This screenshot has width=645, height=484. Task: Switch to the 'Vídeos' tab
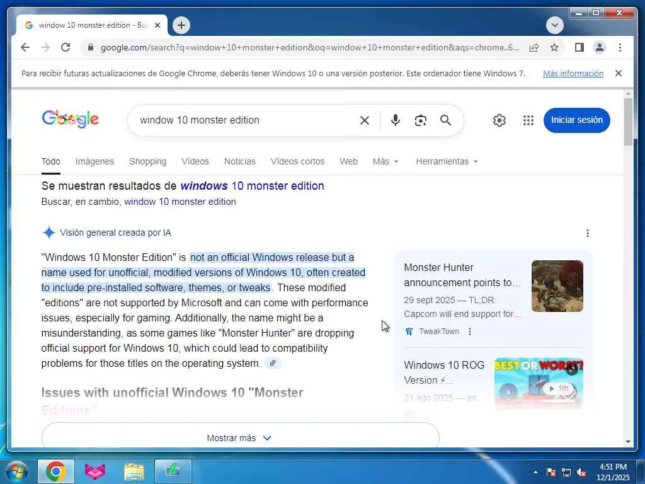[x=195, y=161]
